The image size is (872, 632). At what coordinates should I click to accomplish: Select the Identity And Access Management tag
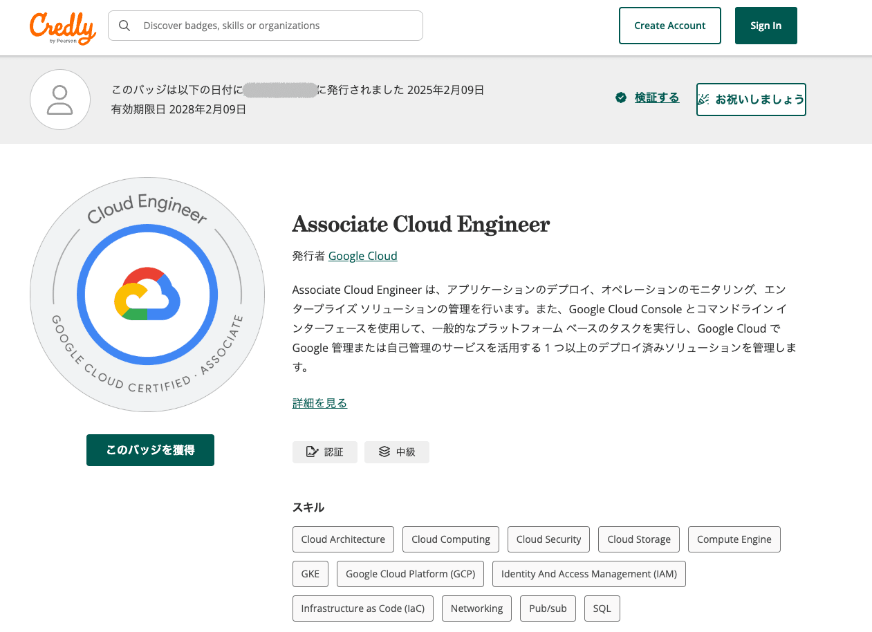click(589, 574)
